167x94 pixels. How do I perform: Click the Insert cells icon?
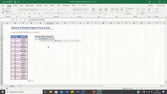(x=112, y=10)
